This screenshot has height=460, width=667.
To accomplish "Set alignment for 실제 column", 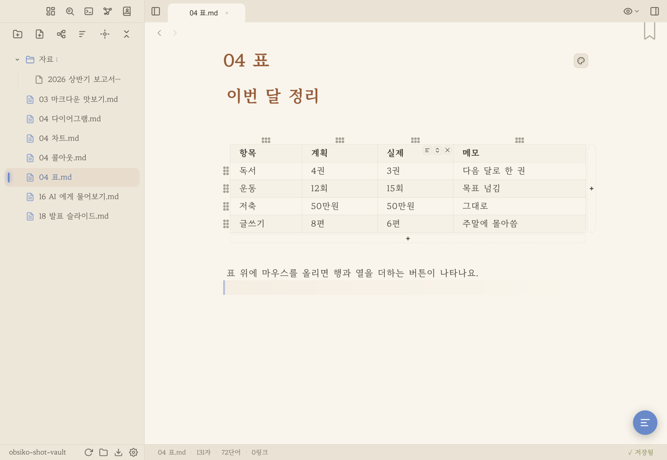I will pyautogui.click(x=427, y=150).
